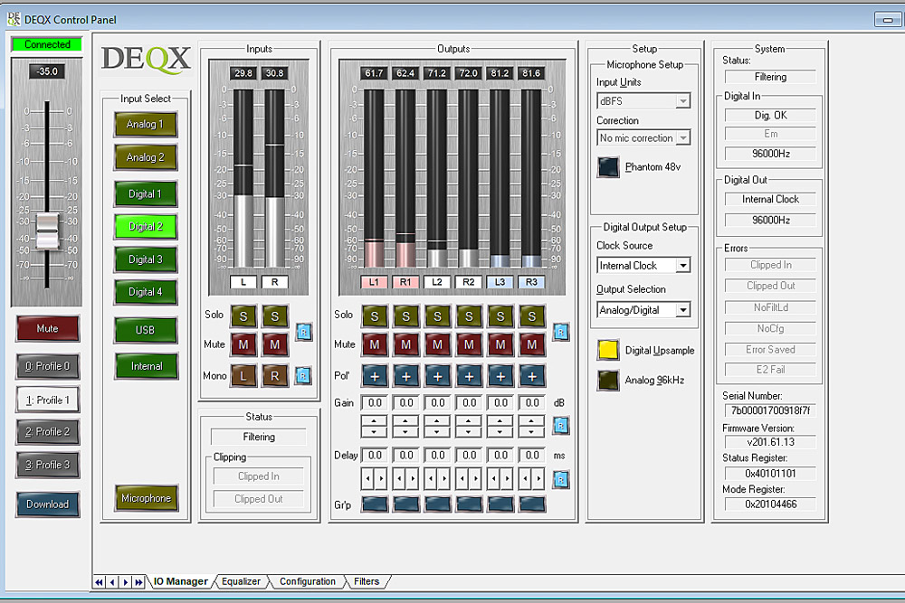Solo the R input channel
This screenshot has width=905, height=603.
point(275,316)
